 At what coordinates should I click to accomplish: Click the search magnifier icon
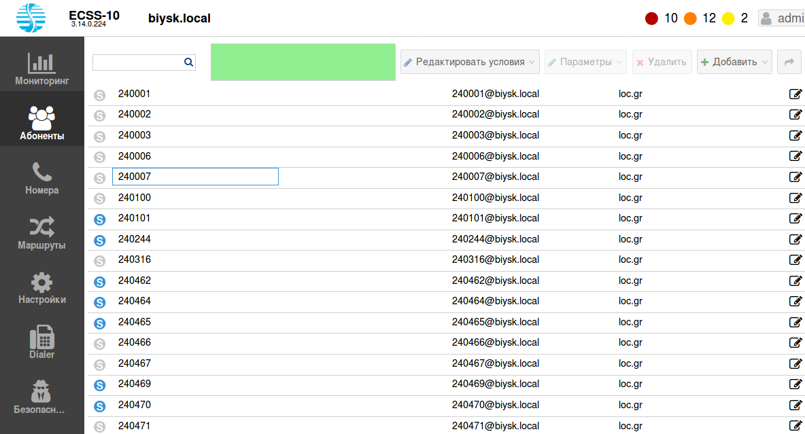pos(188,62)
